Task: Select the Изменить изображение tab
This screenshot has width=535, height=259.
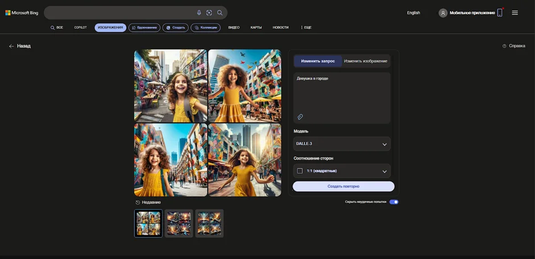Action: 366,61
